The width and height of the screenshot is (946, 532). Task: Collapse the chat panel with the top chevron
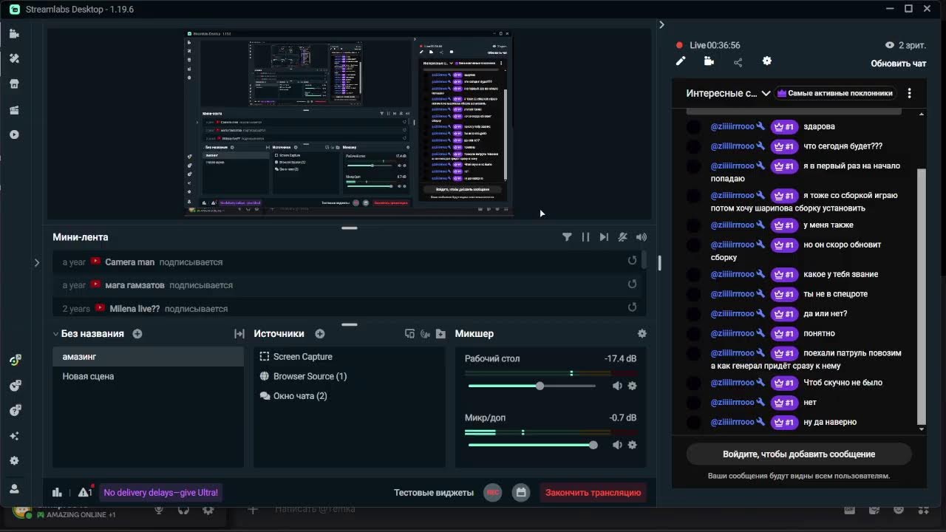pos(661,24)
